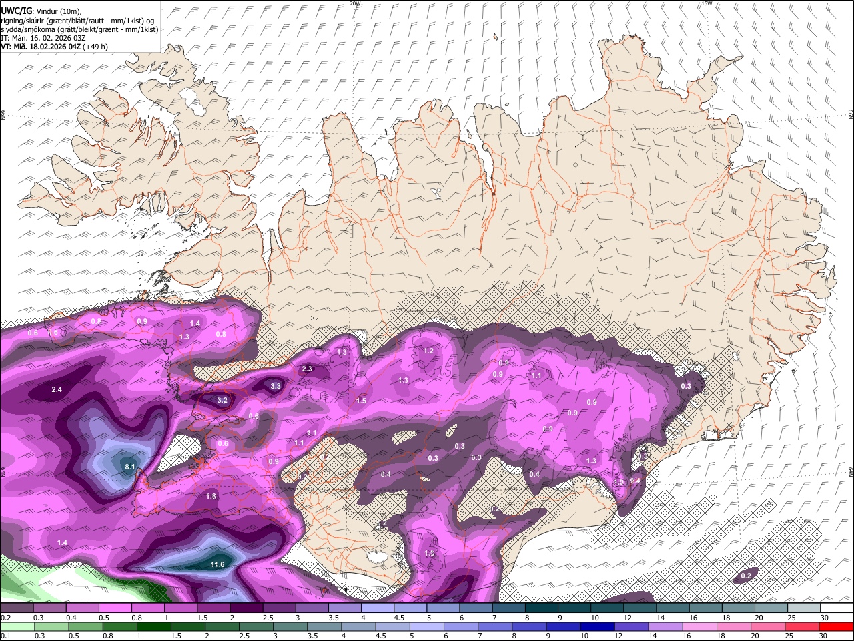Select the IT: Mán. 16. 02. 2026 03Z line

click(43, 38)
